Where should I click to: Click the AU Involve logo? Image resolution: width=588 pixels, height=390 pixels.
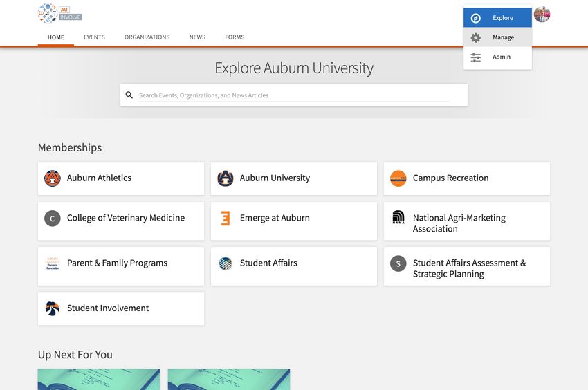click(x=59, y=14)
